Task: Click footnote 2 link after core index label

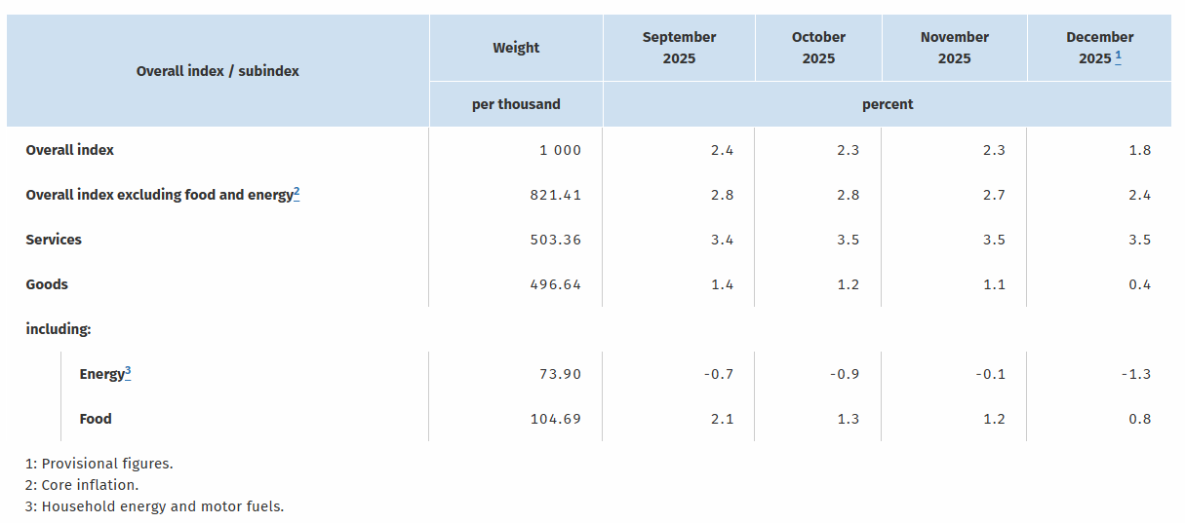Action: (x=296, y=193)
